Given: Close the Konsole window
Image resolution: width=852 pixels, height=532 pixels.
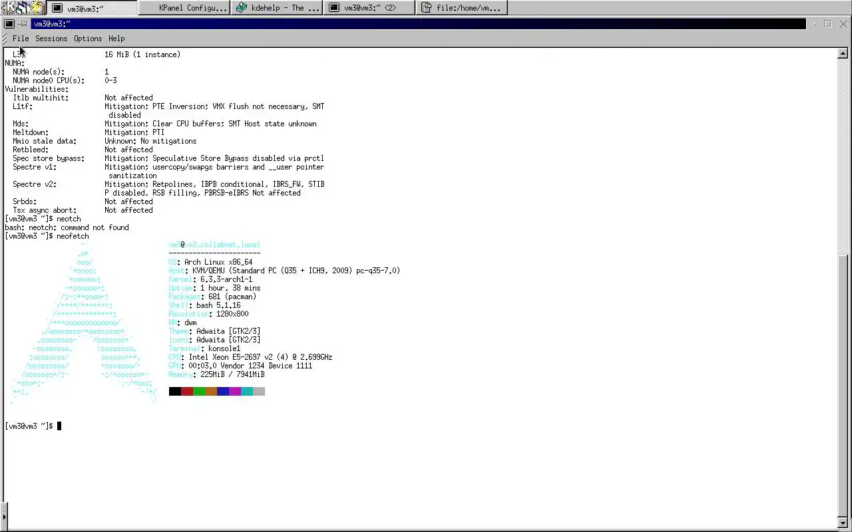Looking at the screenshot, I should click(x=841, y=24).
